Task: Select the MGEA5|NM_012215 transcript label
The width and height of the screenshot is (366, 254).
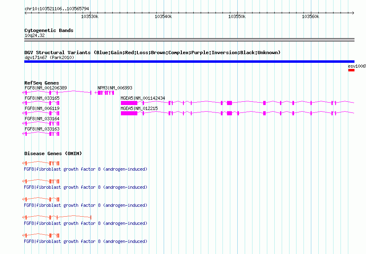Action: click(139, 108)
